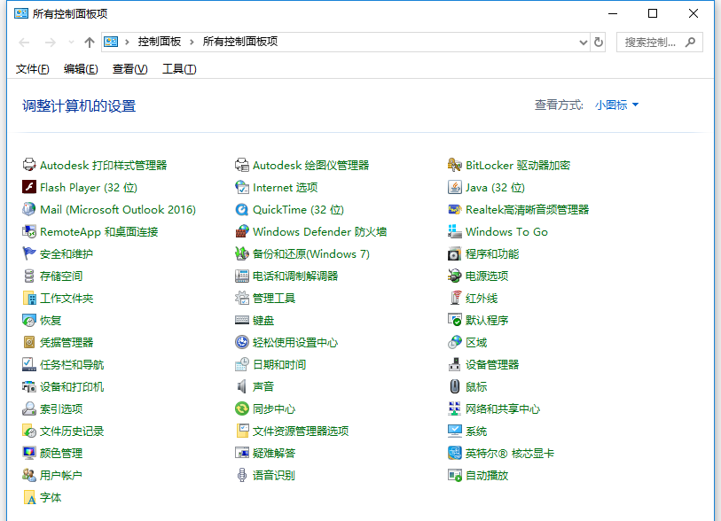
Task: Open the 疑难解答 link
Action: tap(274, 453)
